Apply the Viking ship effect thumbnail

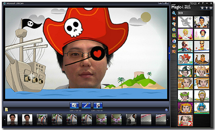[x=201, y=59]
